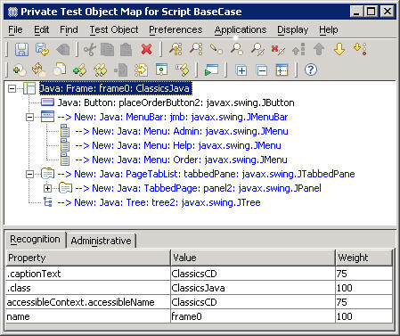This screenshot has height=336, width=400.
Task: Click the dotted box with yellow arrow icon
Action: [141, 70]
